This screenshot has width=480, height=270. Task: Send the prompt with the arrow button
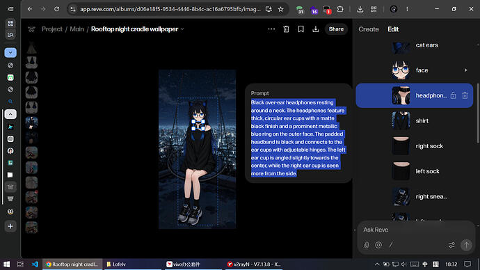pos(466,245)
